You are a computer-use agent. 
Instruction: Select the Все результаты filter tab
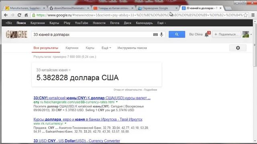point(46,48)
